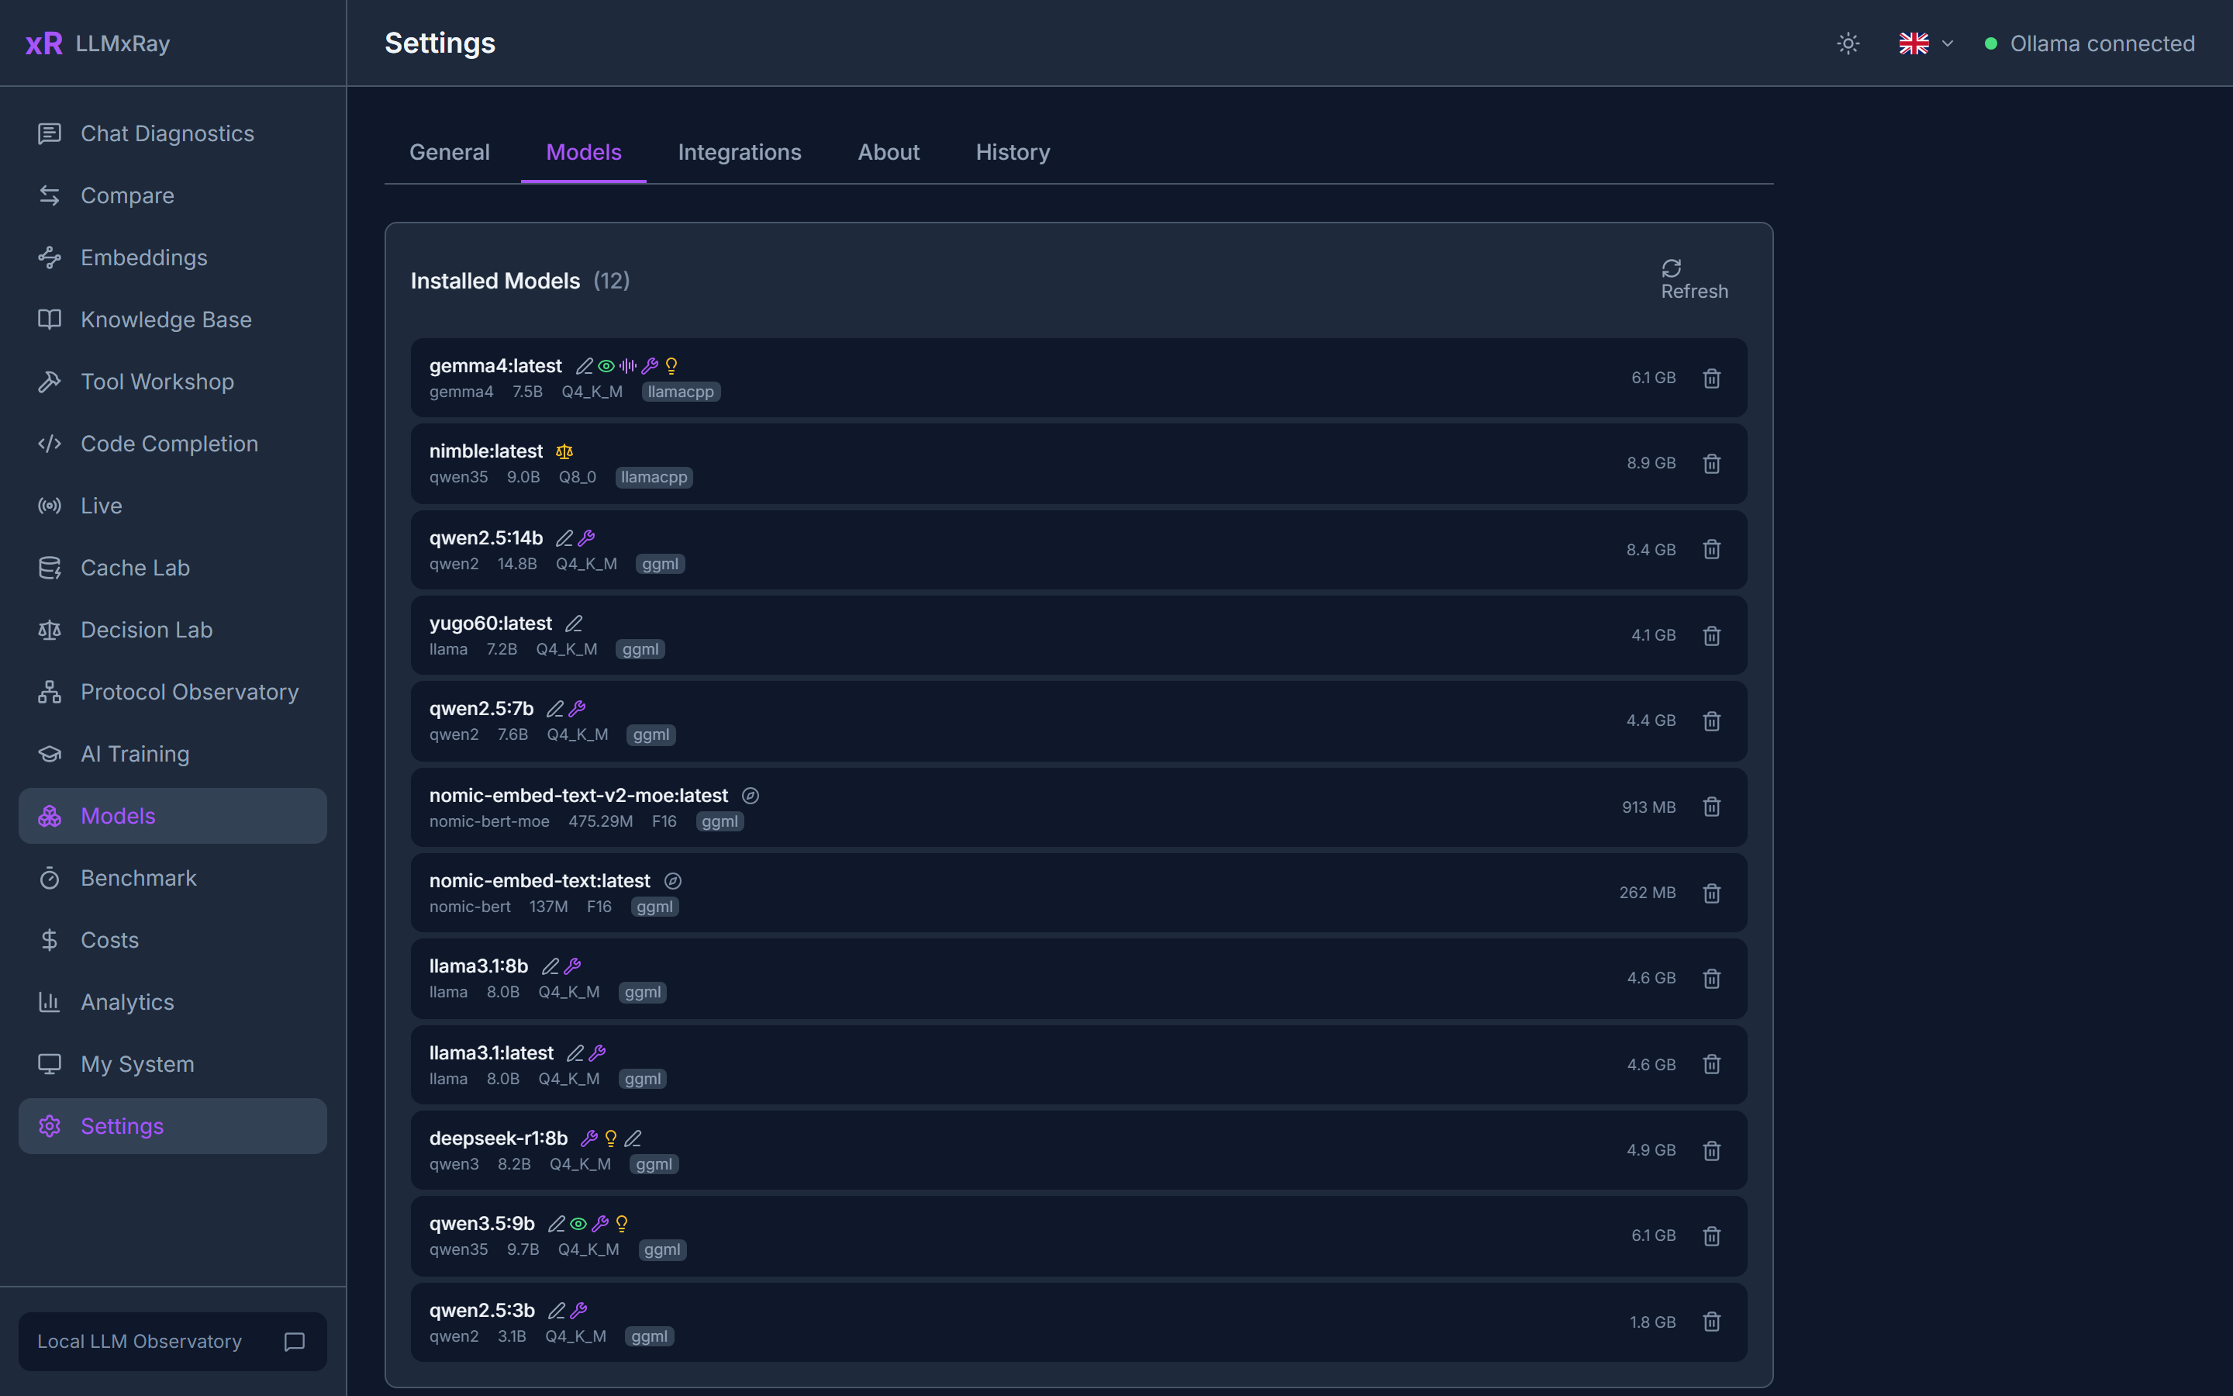Click the pencil edit icon for gemma4:latest
This screenshot has width=2233, height=1396.
(x=584, y=367)
